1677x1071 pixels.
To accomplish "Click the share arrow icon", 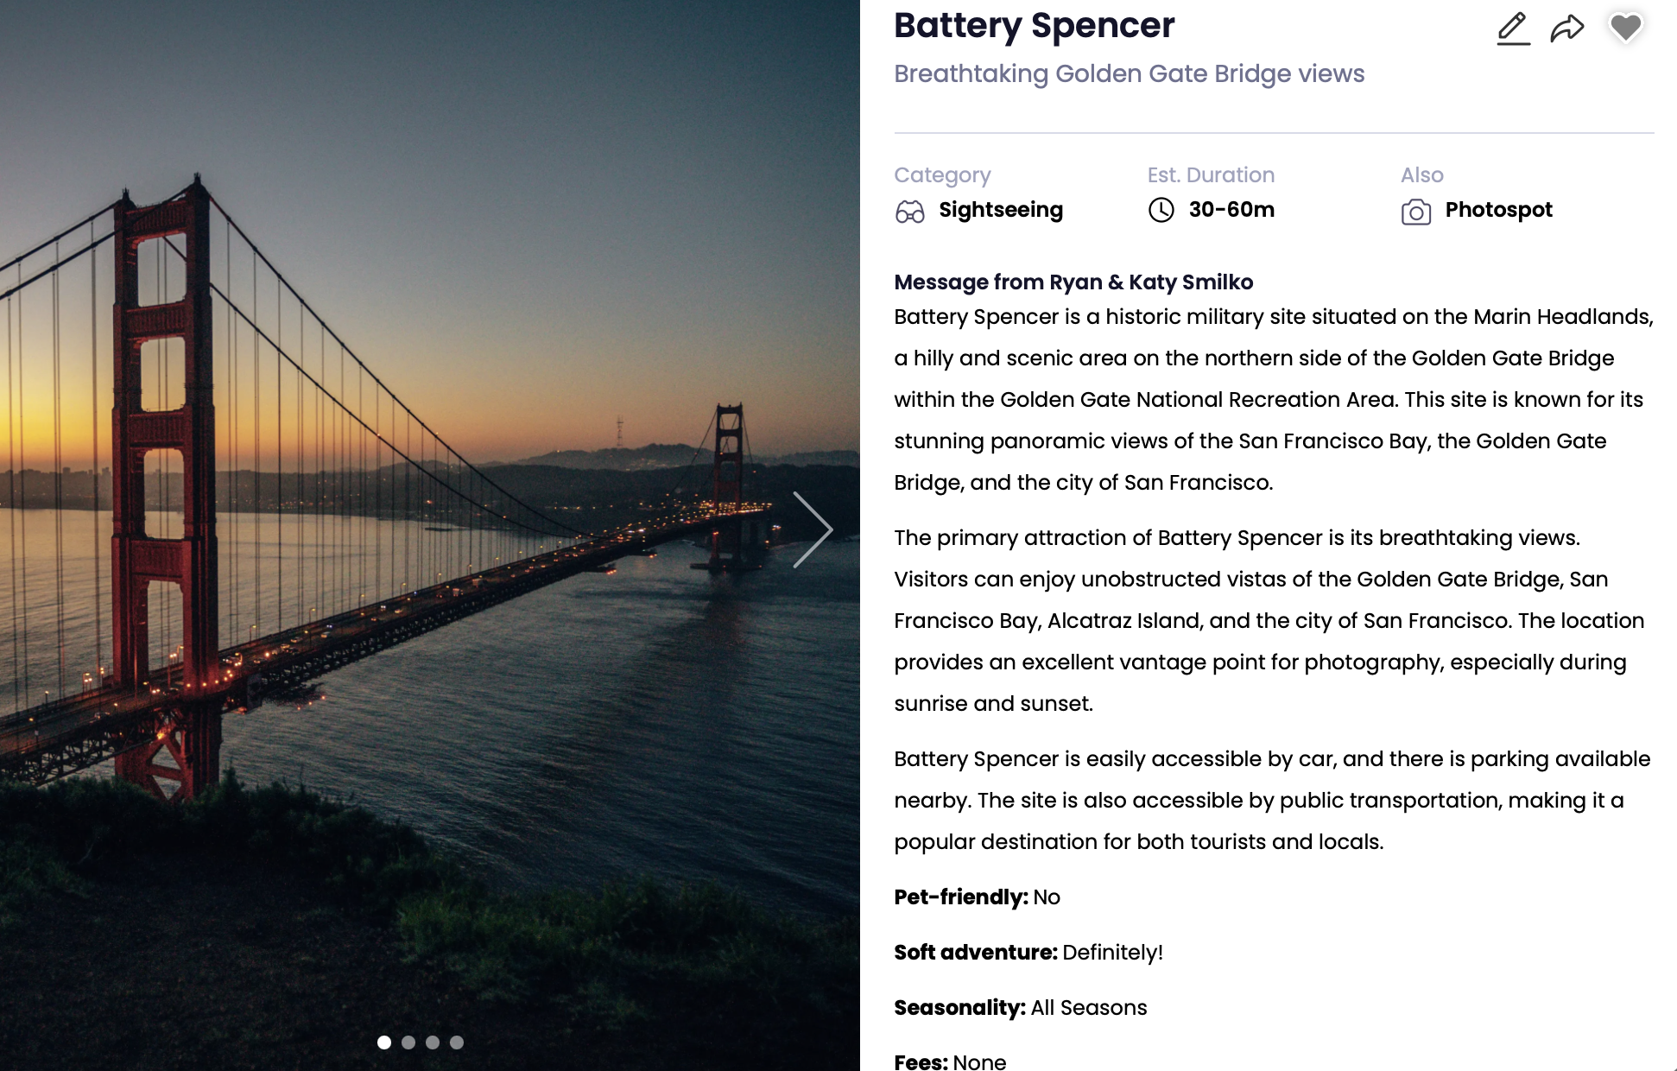I will (1567, 29).
